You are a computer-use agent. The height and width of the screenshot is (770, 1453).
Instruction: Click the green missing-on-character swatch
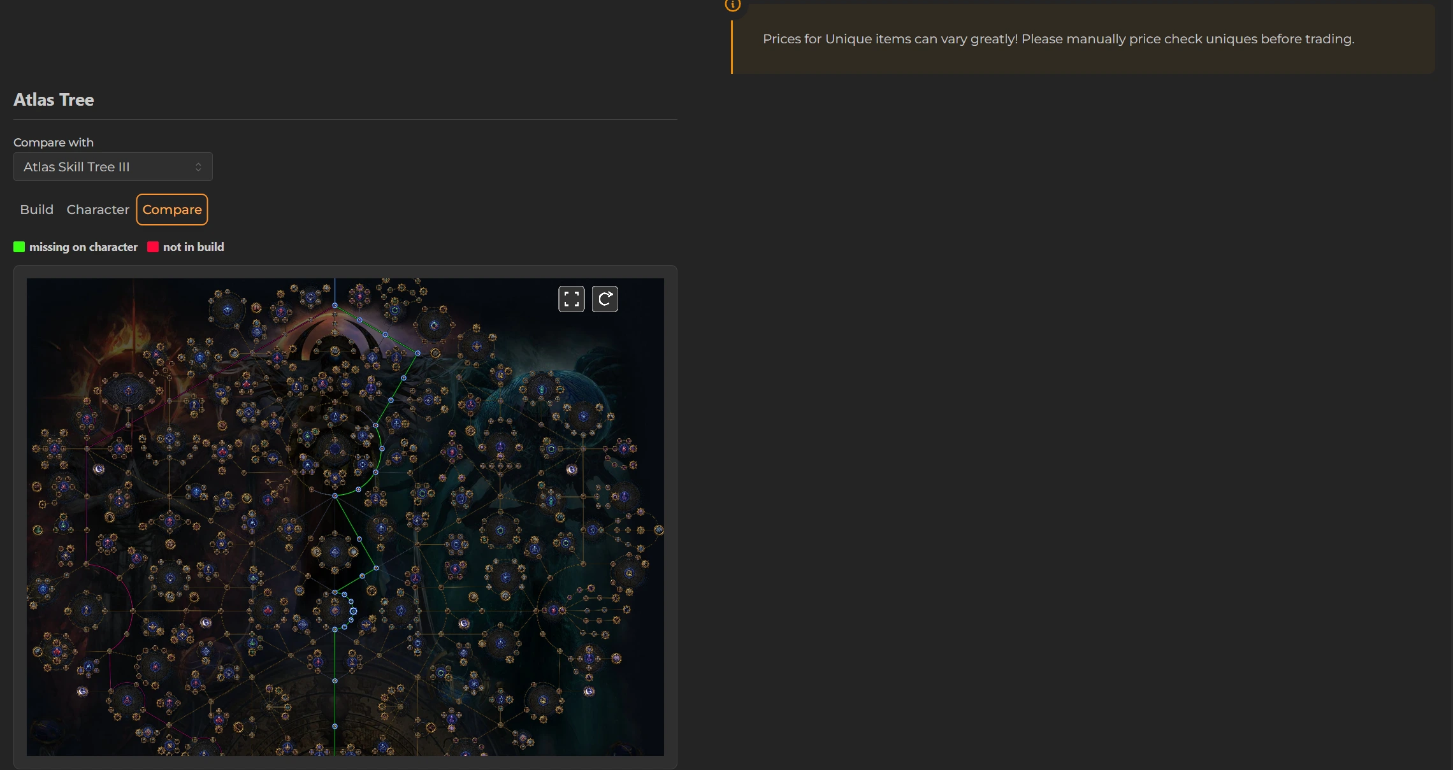coord(19,247)
